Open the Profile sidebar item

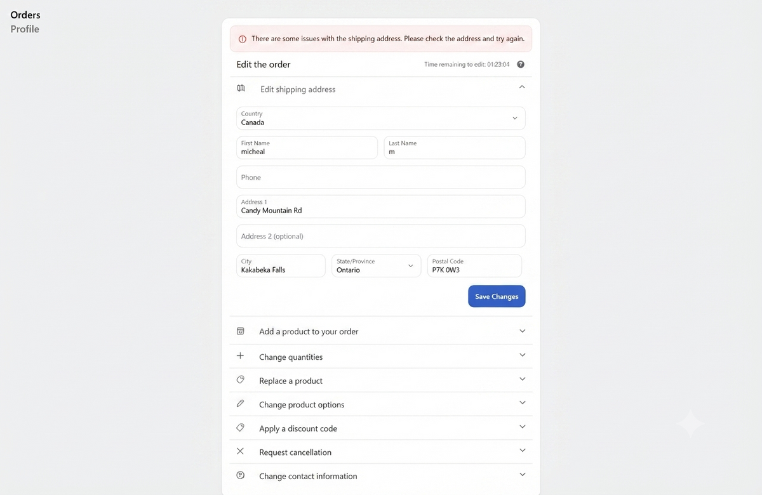pos(25,29)
